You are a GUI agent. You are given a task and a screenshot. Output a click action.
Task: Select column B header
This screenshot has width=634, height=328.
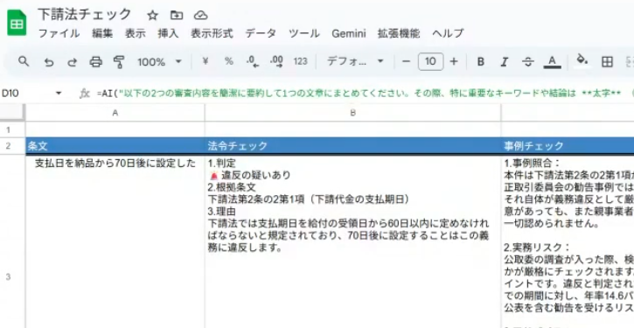point(353,113)
